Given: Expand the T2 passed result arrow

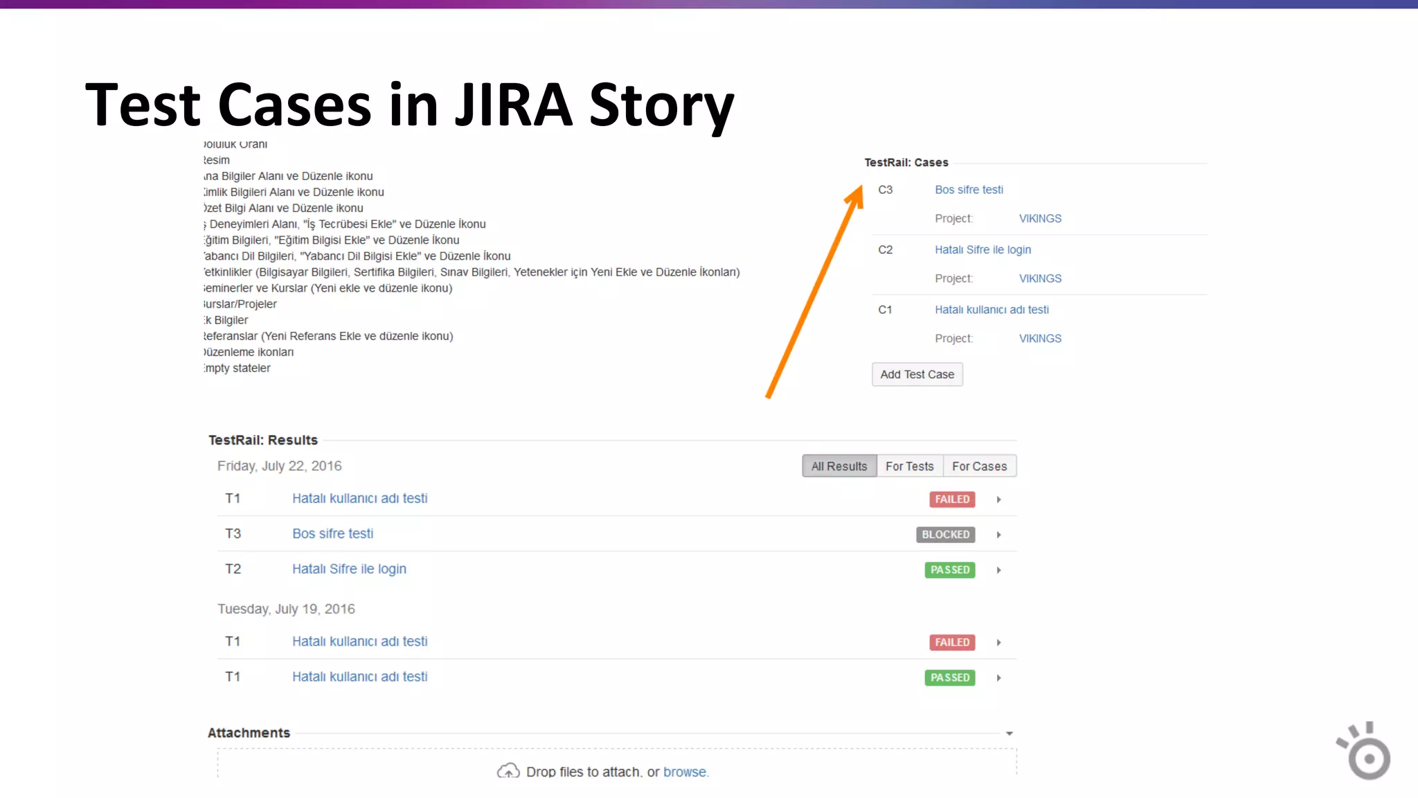Looking at the screenshot, I should [998, 570].
